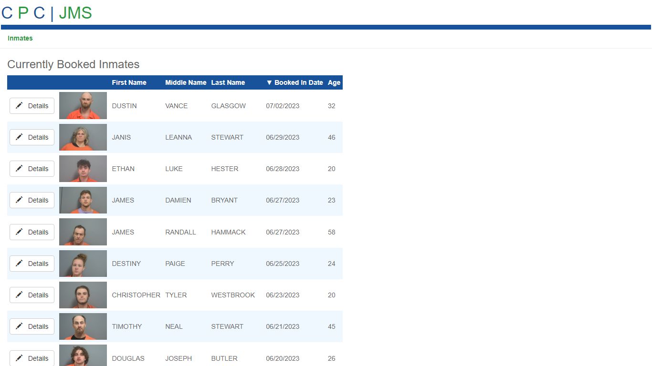Sort table by Last Name header
The width and height of the screenshot is (652, 366).
click(228, 82)
